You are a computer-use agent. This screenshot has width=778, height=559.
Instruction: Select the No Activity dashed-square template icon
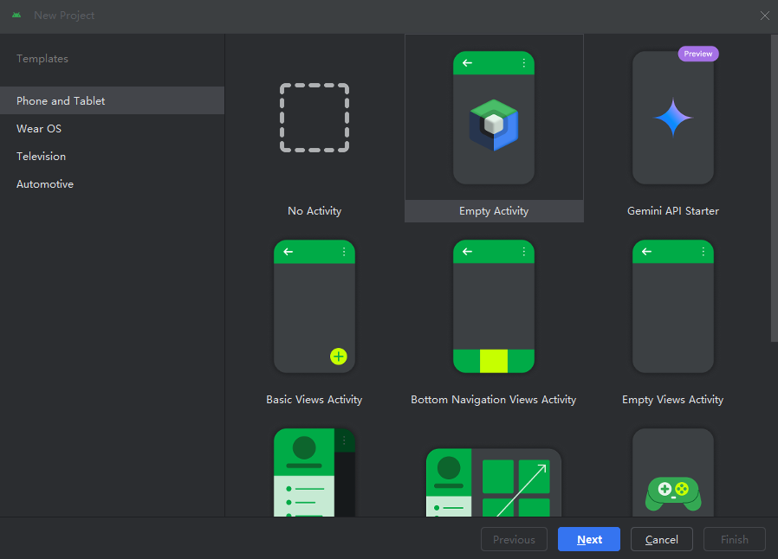point(314,118)
